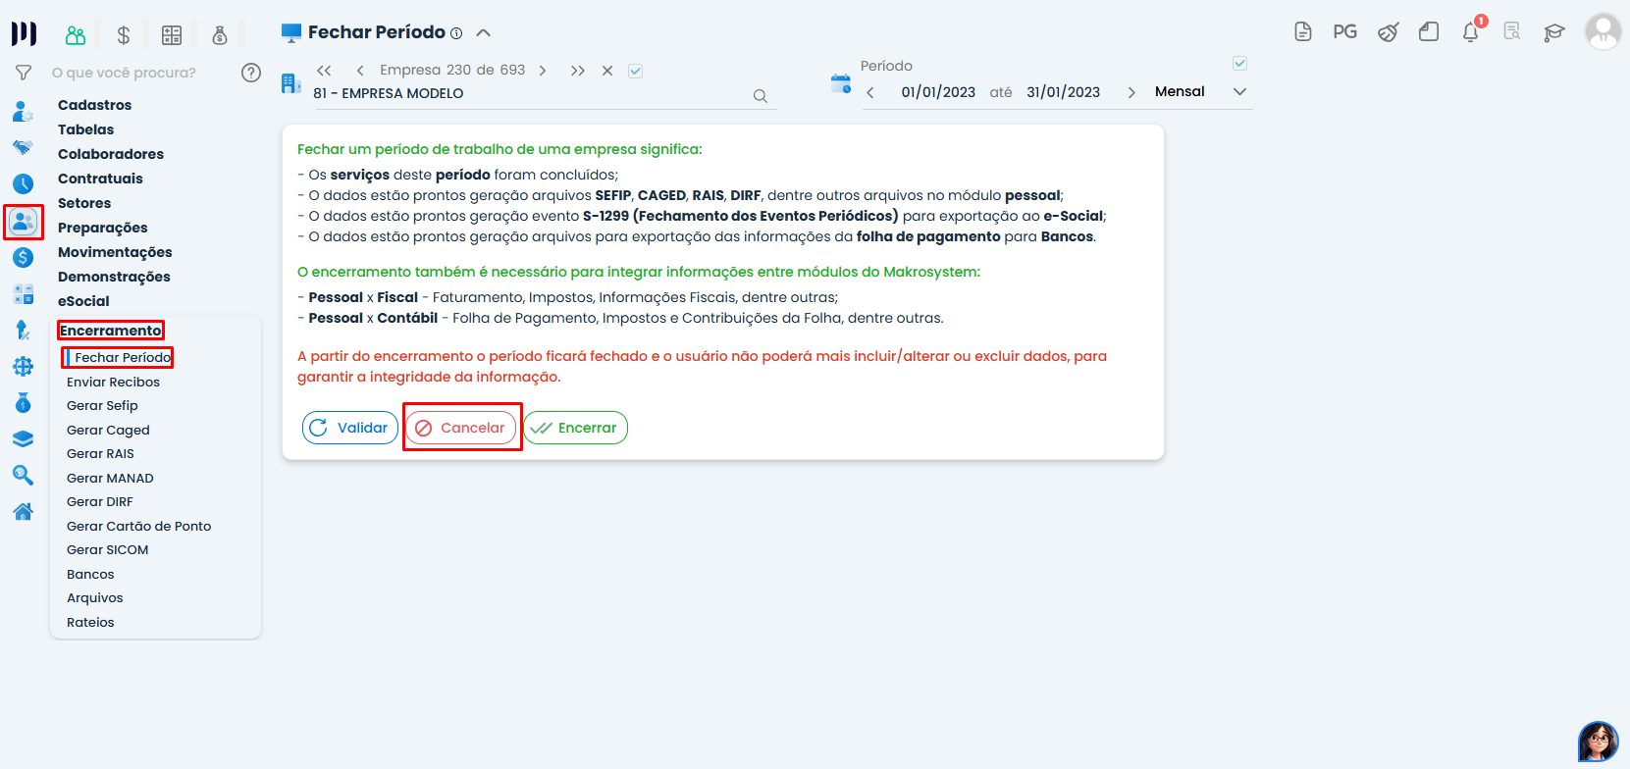Open the Preparações menu
This screenshot has height=769, width=1630.
103,228
